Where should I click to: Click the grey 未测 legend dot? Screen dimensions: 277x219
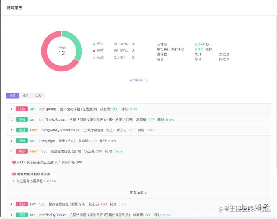(x=94, y=58)
